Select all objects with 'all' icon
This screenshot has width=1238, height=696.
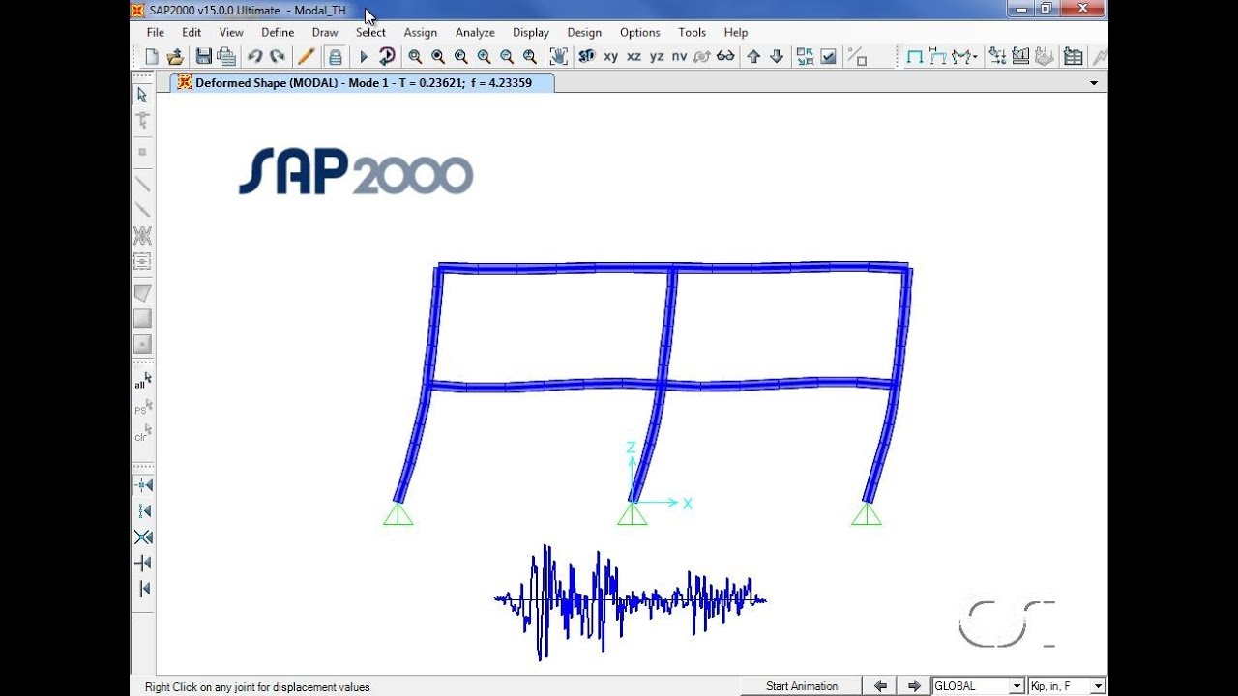pyautogui.click(x=142, y=381)
